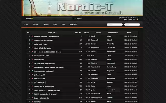
Task: View last poster TheKillerDK profile
Action: 111,78
